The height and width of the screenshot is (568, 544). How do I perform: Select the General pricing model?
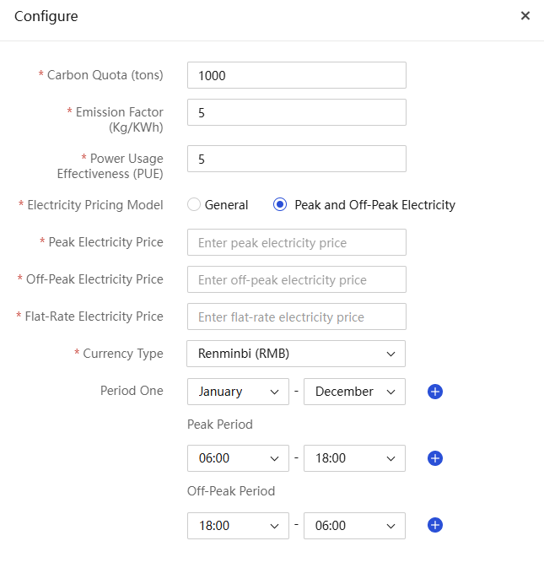194,204
